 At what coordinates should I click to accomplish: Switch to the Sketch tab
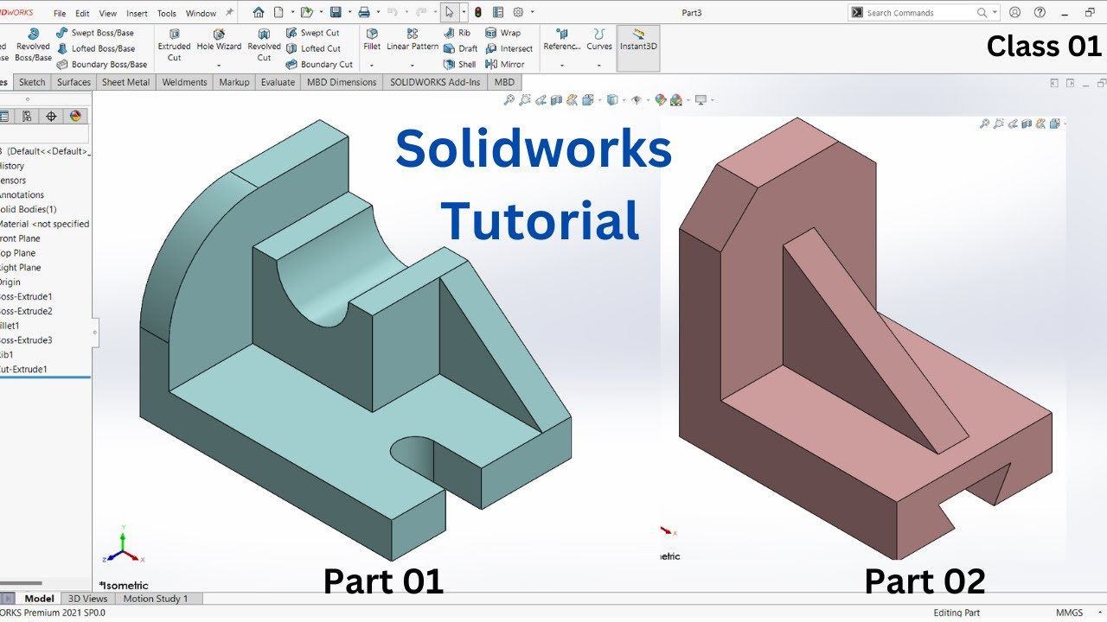(x=31, y=81)
